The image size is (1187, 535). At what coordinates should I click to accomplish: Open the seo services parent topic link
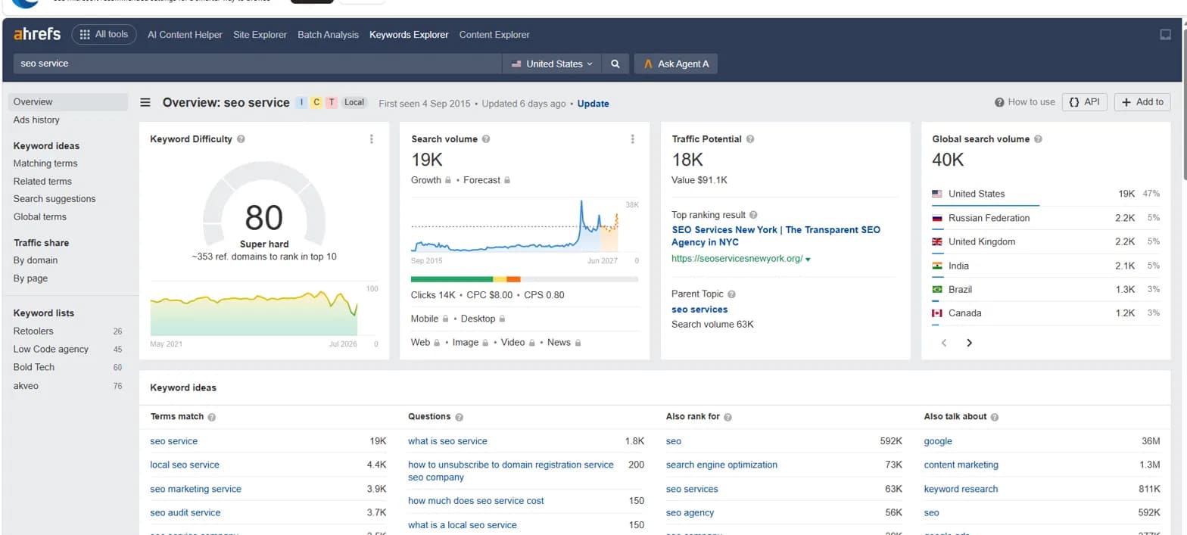tap(699, 309)
